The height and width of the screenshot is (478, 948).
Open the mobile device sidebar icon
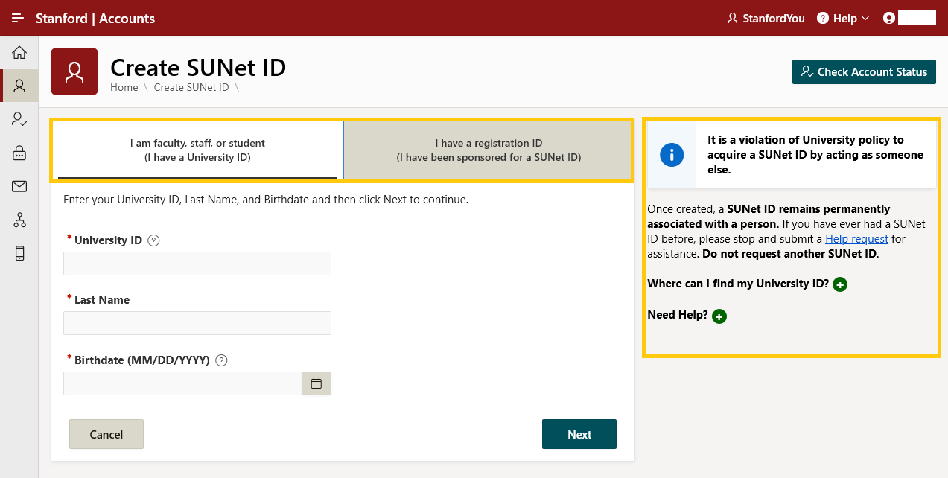(19, 253)
